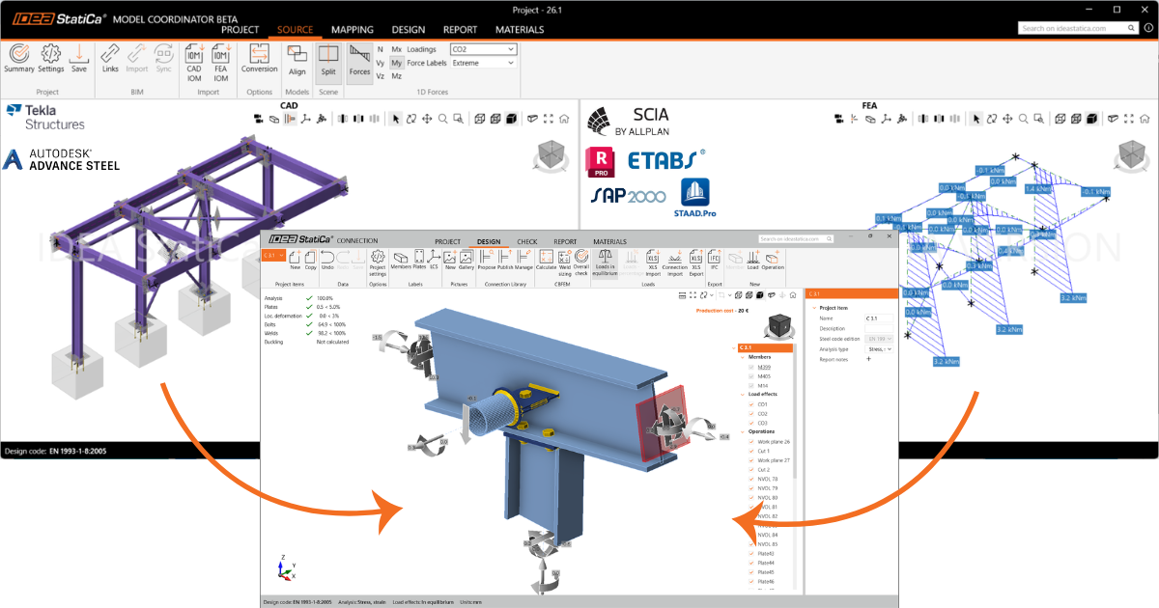Viewport: 1159px width, 608px height.
Task: Collapse the Operations tree section
Action: (741, 431)
